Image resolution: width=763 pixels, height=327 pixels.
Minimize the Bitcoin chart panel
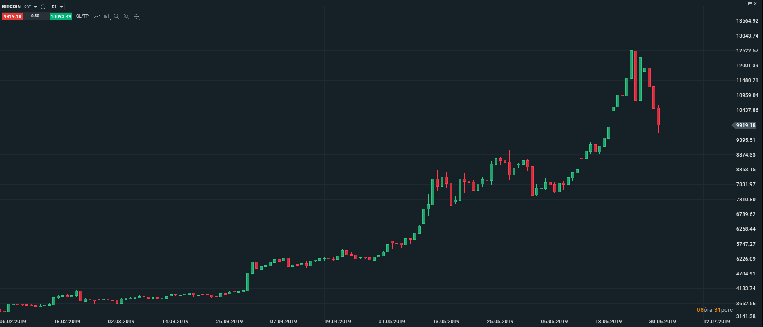coord(750,3)
